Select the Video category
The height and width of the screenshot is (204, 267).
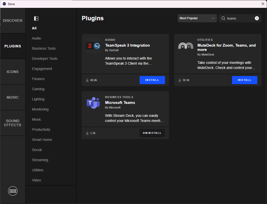pyautogui.click(x=37, y=180)
